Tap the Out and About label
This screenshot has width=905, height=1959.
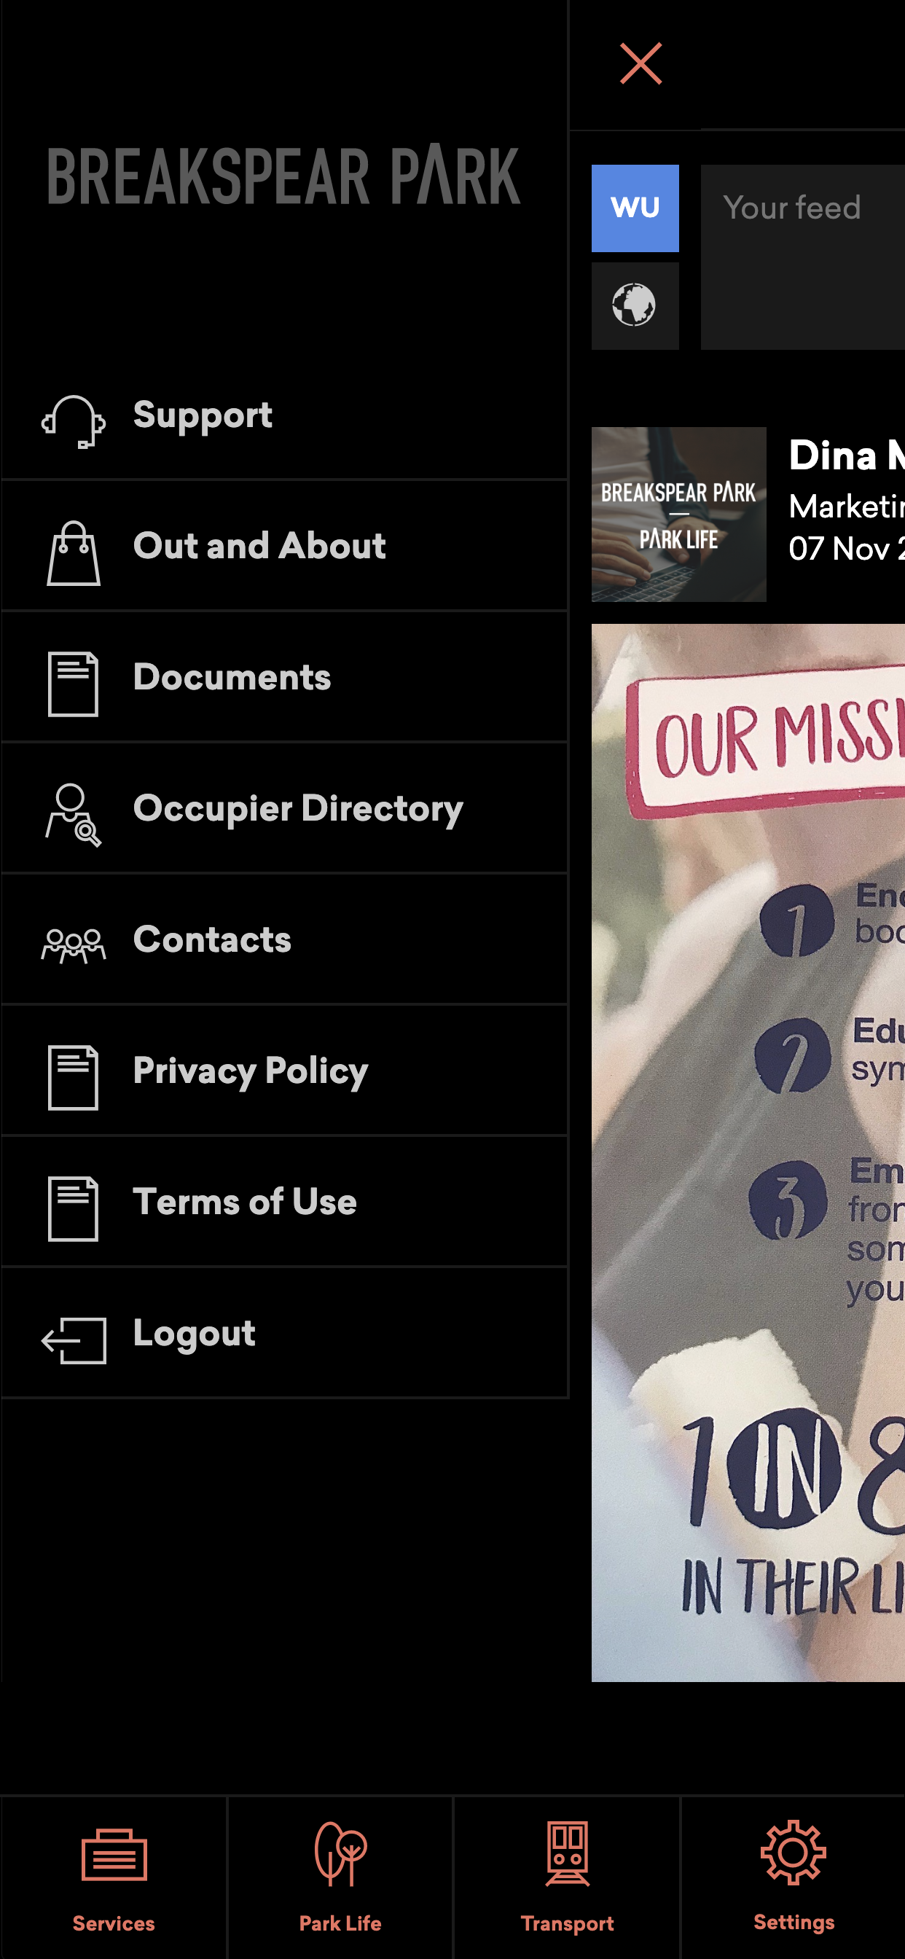[x=259, y=546]
